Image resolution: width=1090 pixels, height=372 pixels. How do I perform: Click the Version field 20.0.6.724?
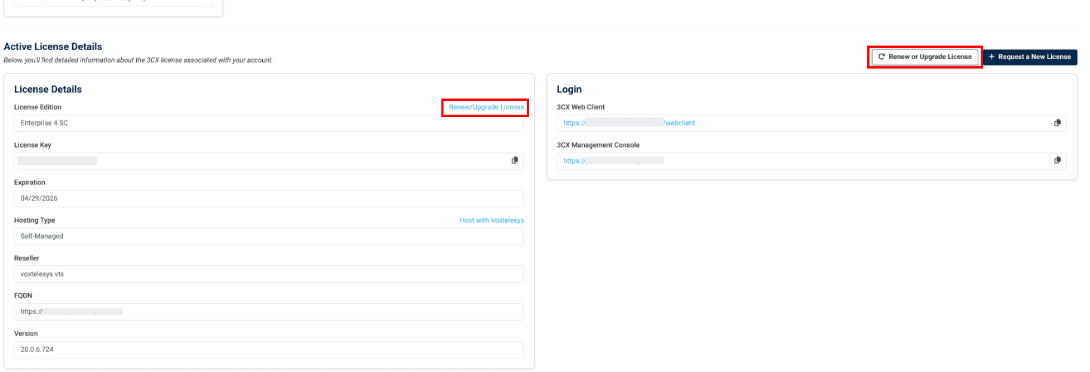click(269, 349)
